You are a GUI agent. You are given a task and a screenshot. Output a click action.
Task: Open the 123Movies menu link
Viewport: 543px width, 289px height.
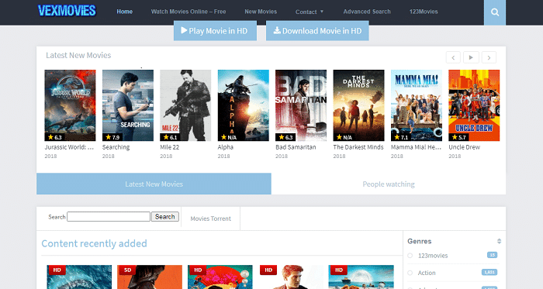tap(424, 12)
